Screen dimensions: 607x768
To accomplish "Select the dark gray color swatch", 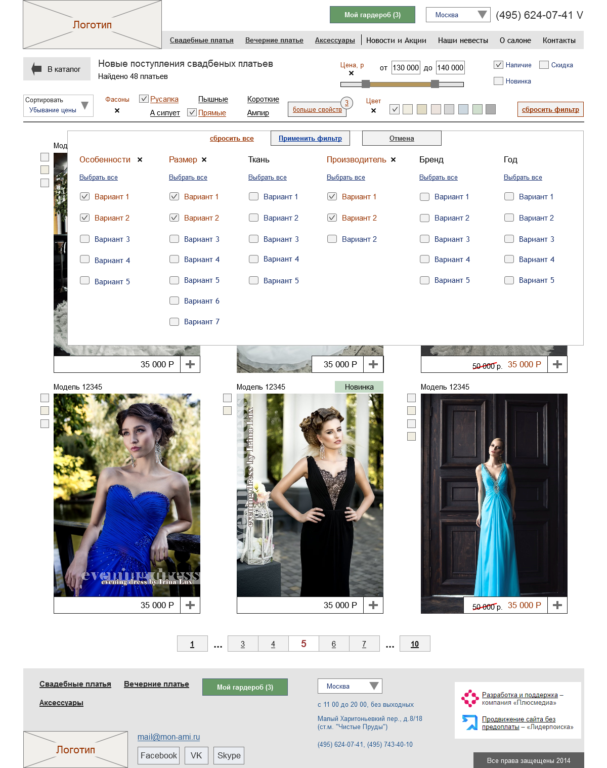I will [491, 109].
